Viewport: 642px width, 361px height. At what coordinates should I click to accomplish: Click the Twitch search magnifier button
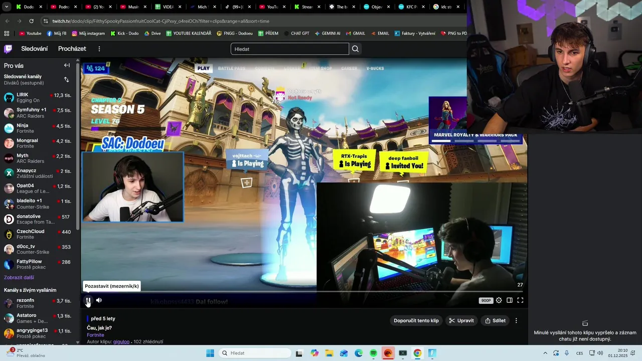click(356, 49)
